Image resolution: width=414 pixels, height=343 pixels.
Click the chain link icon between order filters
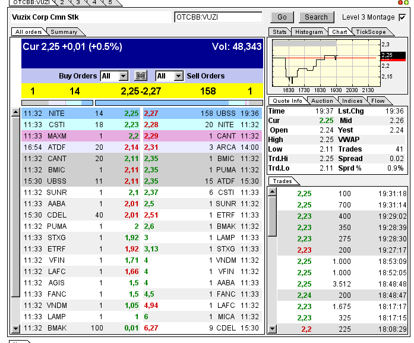[141, 76]
